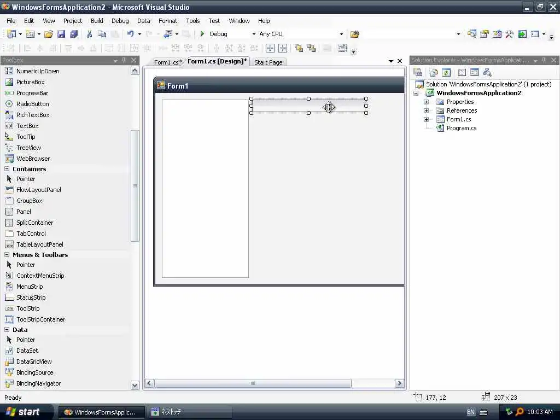Start debugging with the green play arrow
The width and height of the screenshot is (560, 420).
click(202, 34)
